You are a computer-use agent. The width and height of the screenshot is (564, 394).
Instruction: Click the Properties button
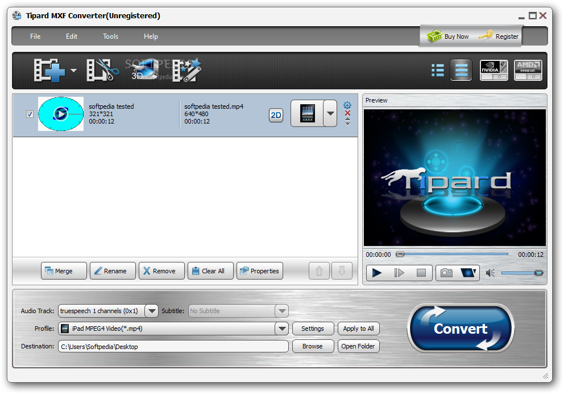pos(260,271)
